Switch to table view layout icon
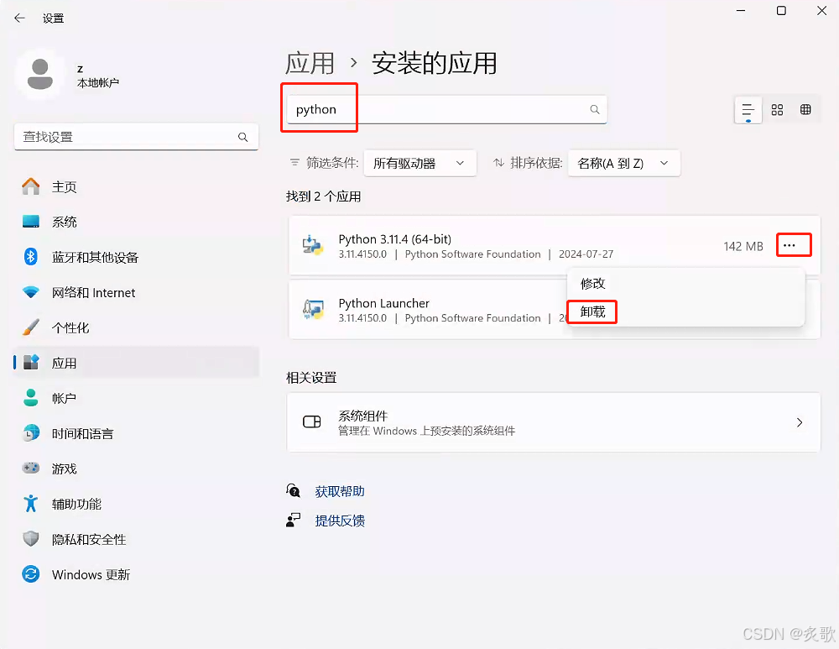Screen dimensions: 839x649 (805, 110)
